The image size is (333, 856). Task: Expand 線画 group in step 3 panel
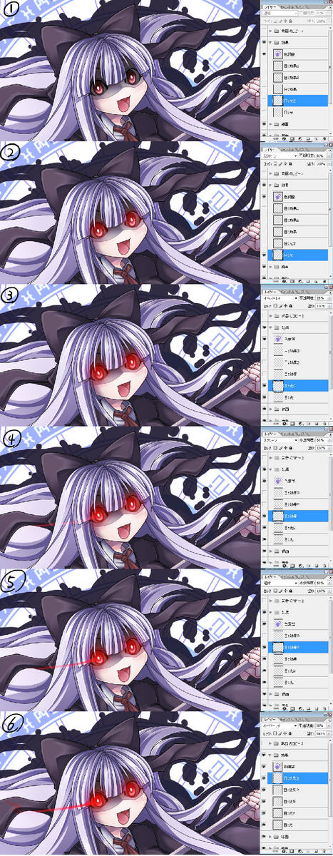coord(271,409)
